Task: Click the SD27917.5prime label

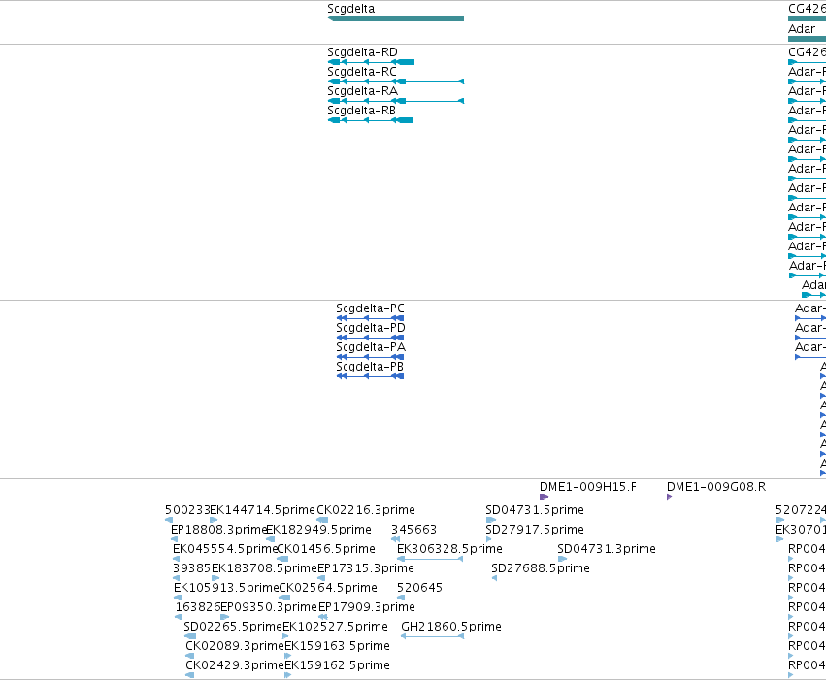Action: 535,530
